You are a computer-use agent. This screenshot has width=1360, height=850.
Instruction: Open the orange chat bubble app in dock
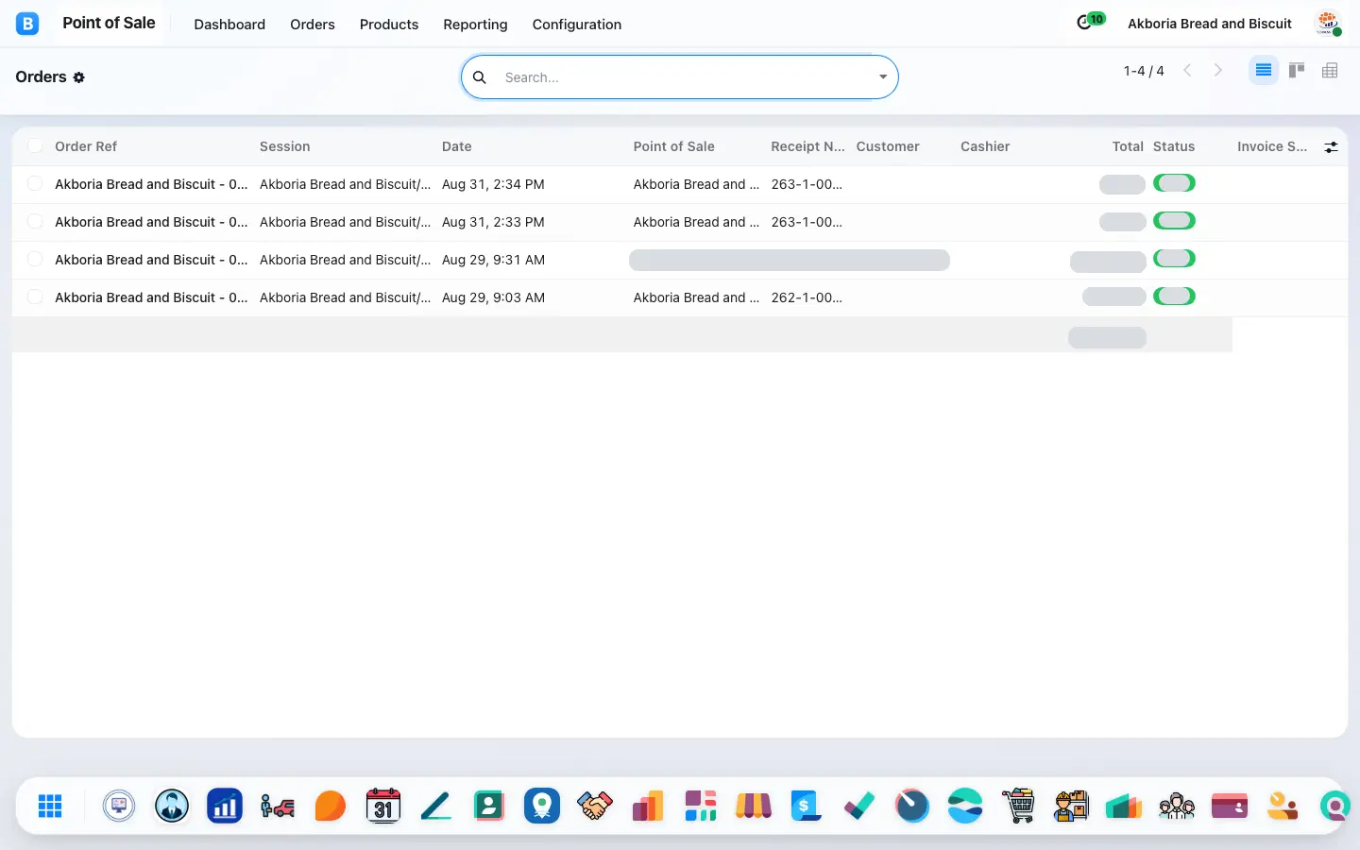[x=331, y=807]
